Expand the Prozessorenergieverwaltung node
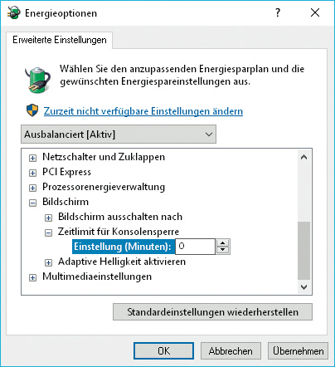This screenshot has width=335, height=367. 32,188
